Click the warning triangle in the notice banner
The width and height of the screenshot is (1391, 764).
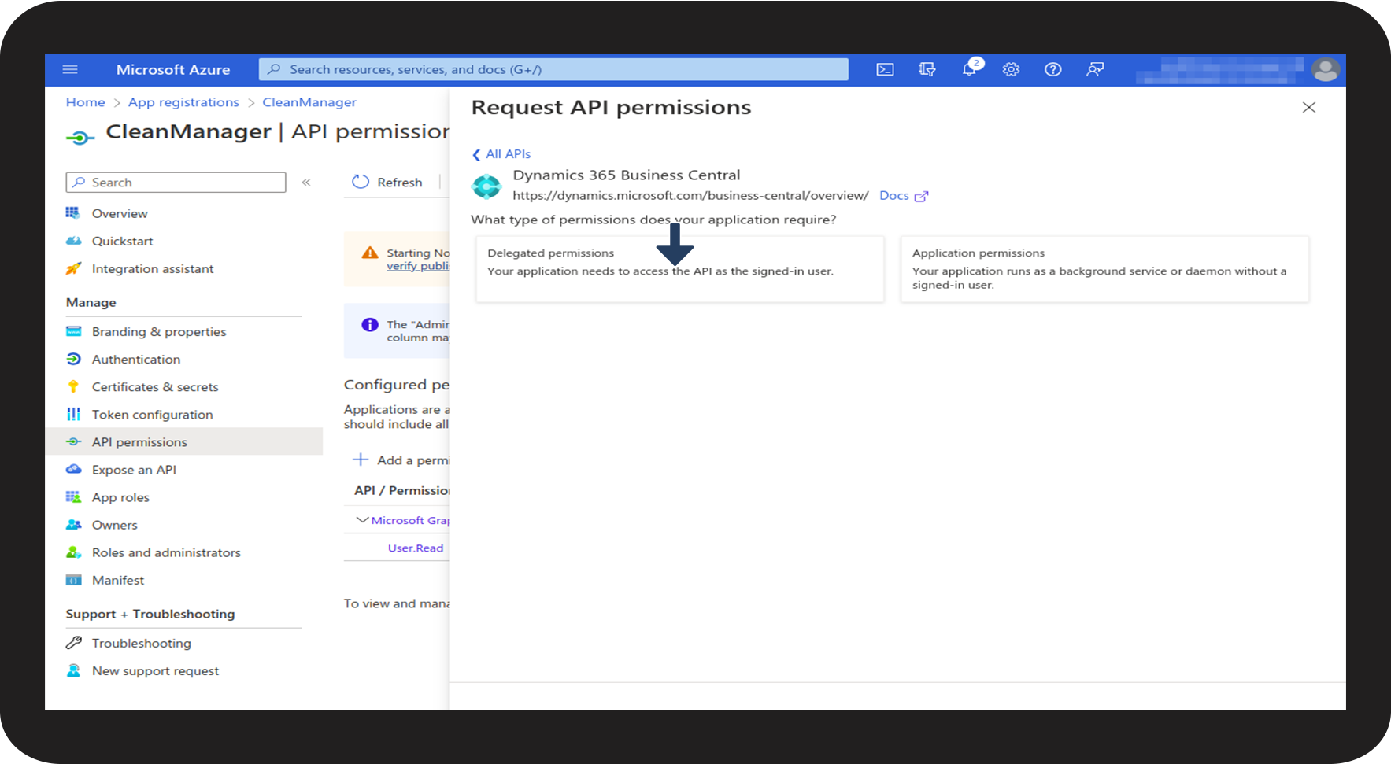pyautogui.click(x=369, y=253)
